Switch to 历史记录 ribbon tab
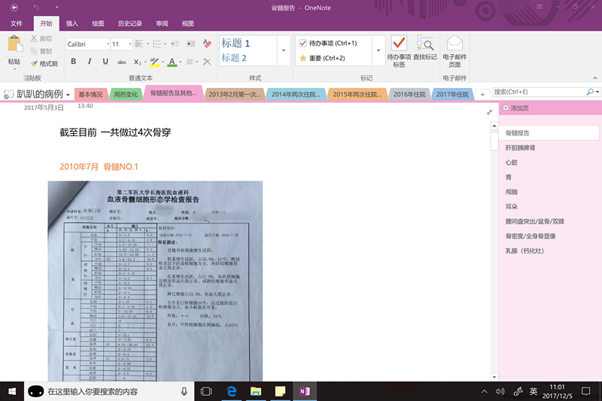The image size is (602, 401). (x=129, y=23)
